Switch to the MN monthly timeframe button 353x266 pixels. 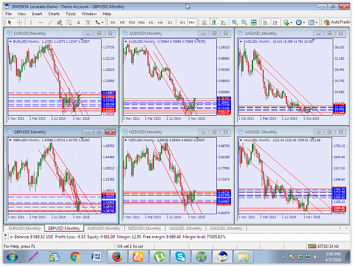pos(191,22)
